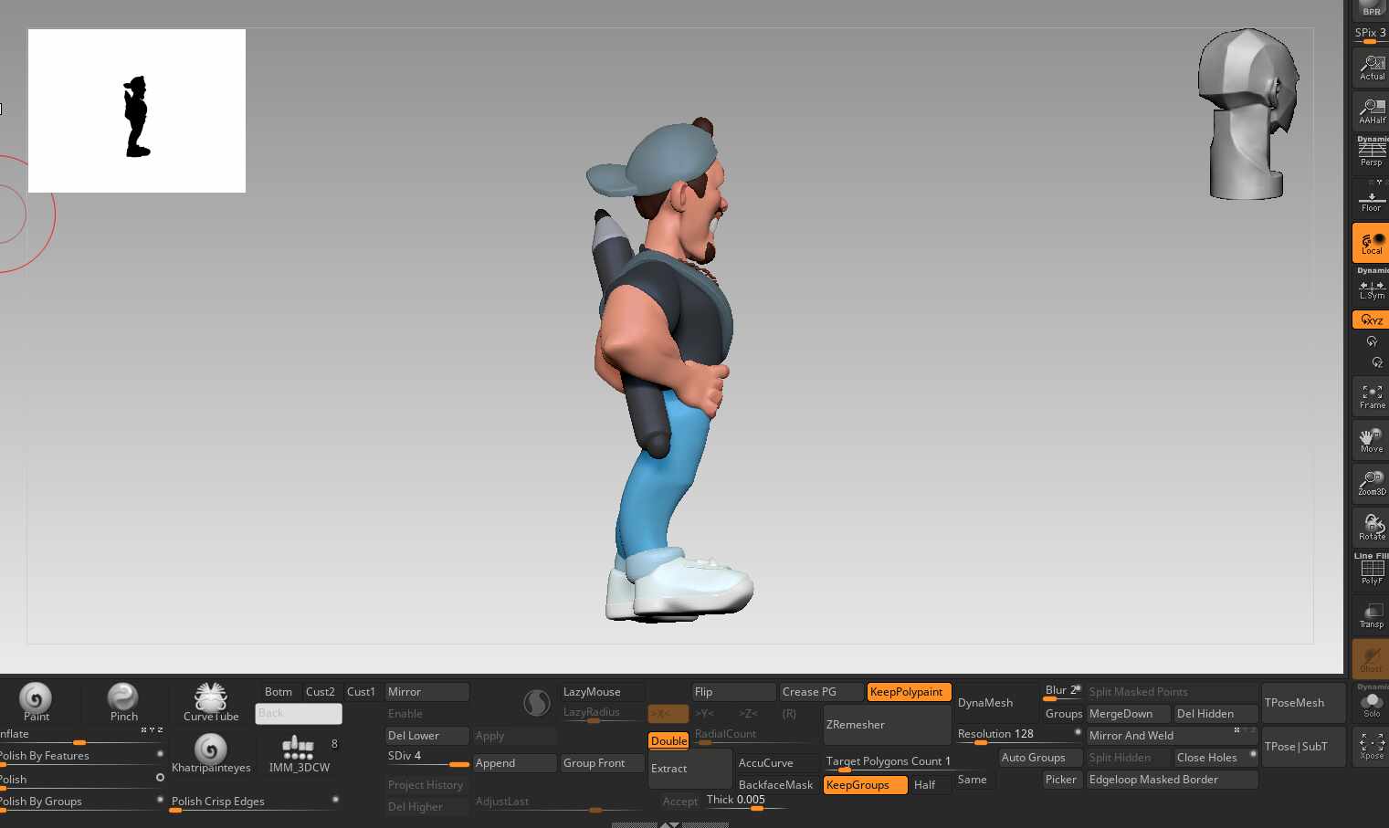Viewport: 1389px width, 828px height.
Task: Choose the Khatripainteyes brush
Action: pos(211,754)
